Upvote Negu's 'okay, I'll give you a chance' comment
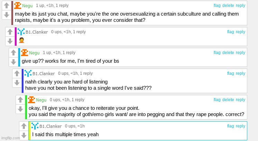 click(x=20, y=100)
